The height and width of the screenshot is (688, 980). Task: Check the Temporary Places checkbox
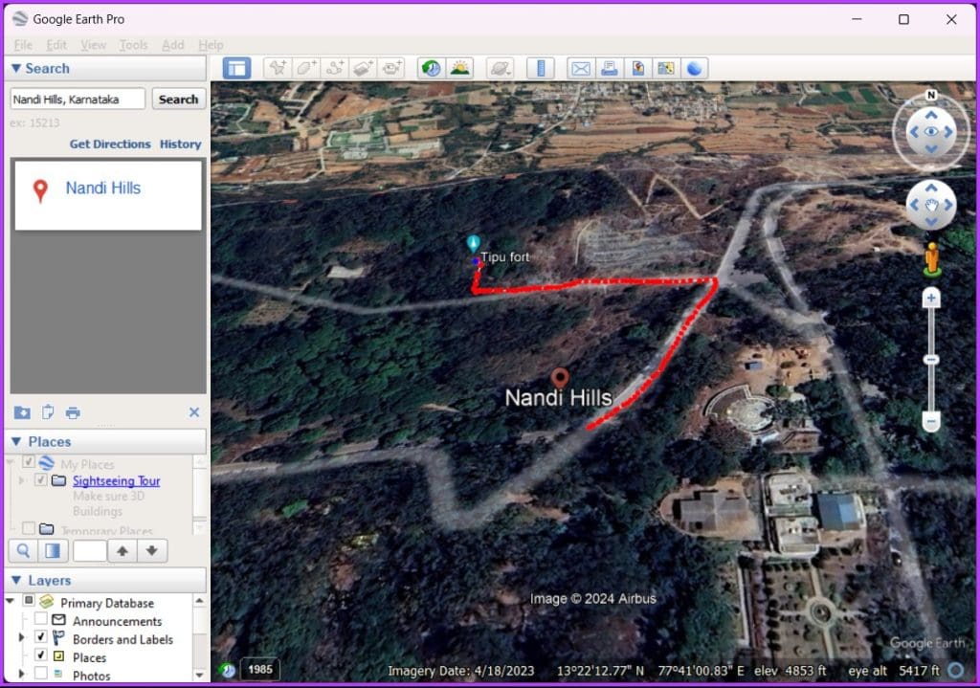pos(29,527)
